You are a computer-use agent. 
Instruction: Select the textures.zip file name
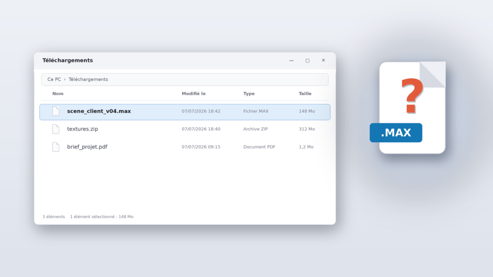pyautogui.click(x=82, y=129)
